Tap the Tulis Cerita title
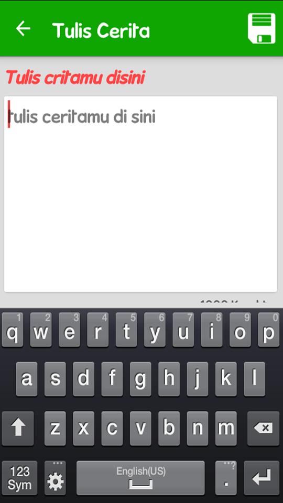Image resolution: width=283 pixels, height=503 pixels. 101,30
